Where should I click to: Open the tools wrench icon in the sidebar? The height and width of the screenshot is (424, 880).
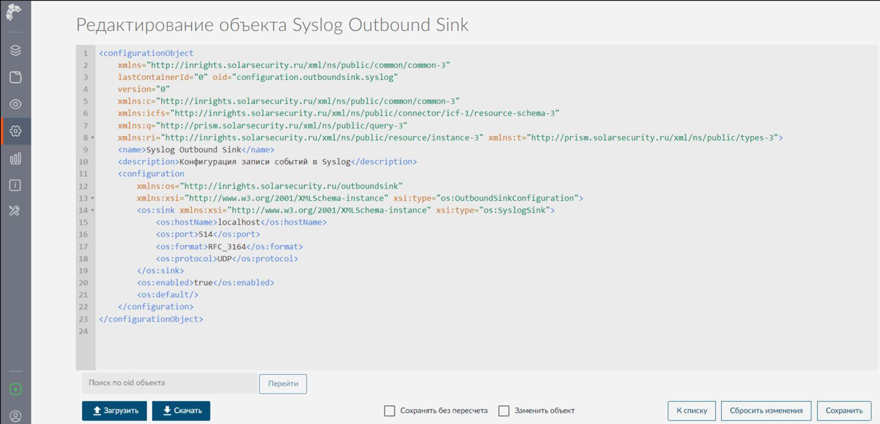click(15, 210)
